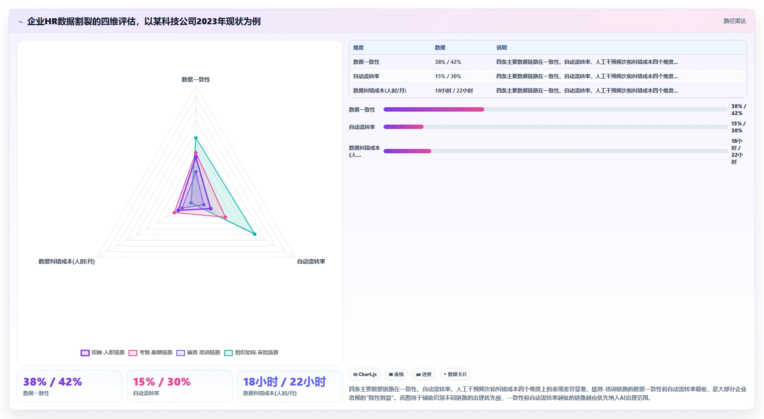
Task: Click the 维度 column header
Action: pos(358,48)
